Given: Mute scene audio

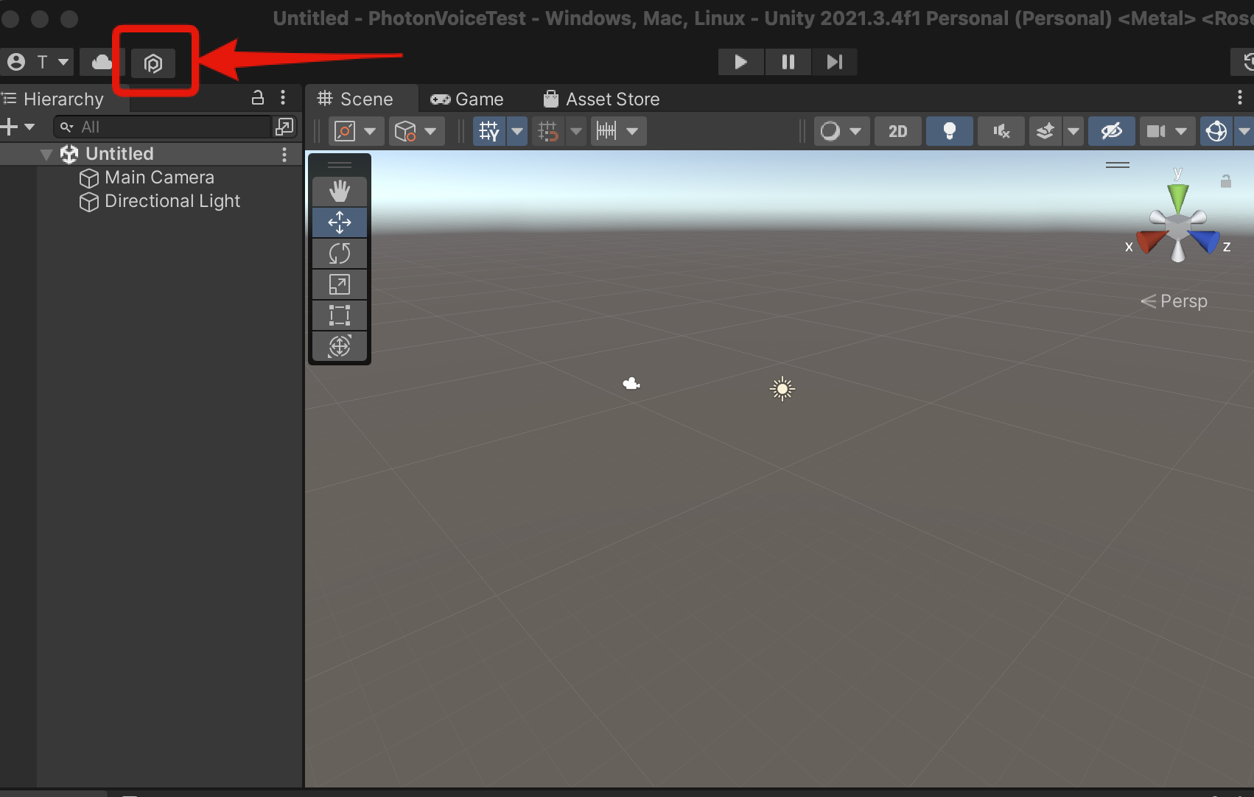Looking at the screenshot, I should (1001, 130).
